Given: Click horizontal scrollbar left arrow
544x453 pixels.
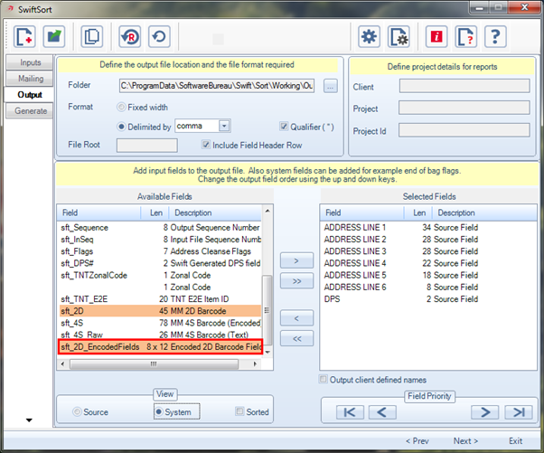Looking at the screenshot, I should (x=62, y=363).
